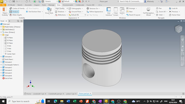Switch to piston 1.ipt document tab
185x104 pixels.
(x=70, y=94)
